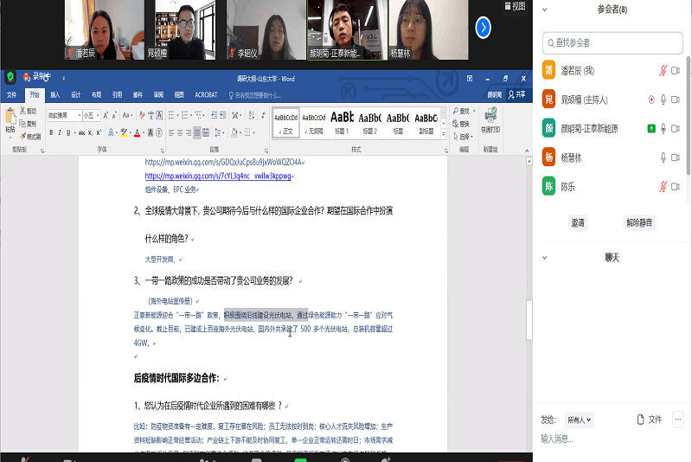Click the 解除静音 unmute button

click(x=639, y=223)
